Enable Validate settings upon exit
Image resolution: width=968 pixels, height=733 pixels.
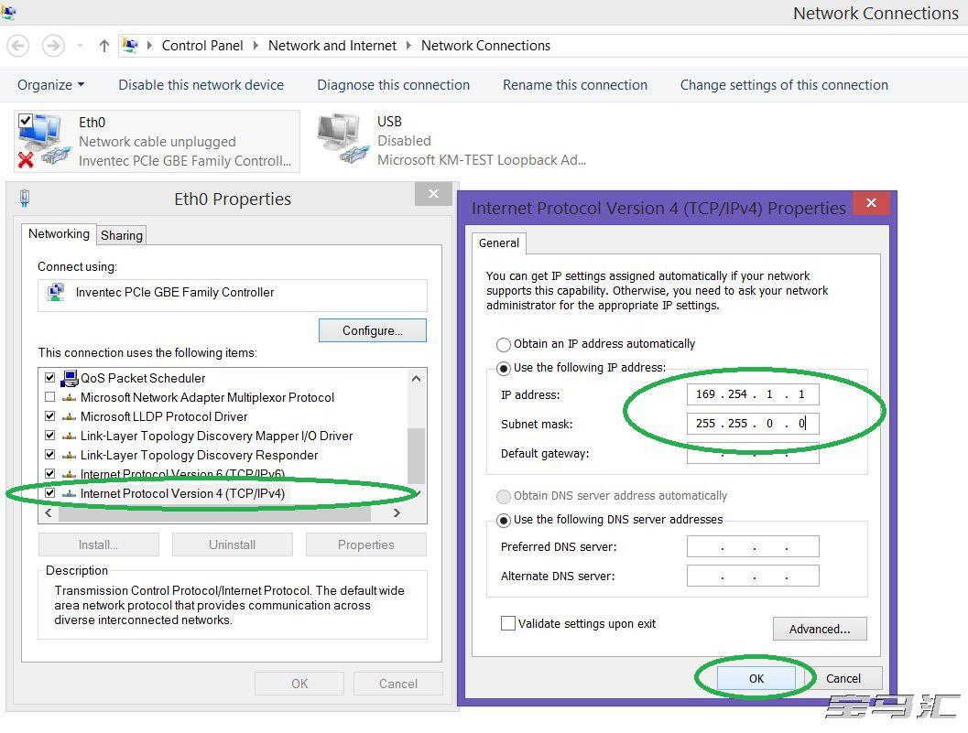pyautogui.click(x=508, y=623)
